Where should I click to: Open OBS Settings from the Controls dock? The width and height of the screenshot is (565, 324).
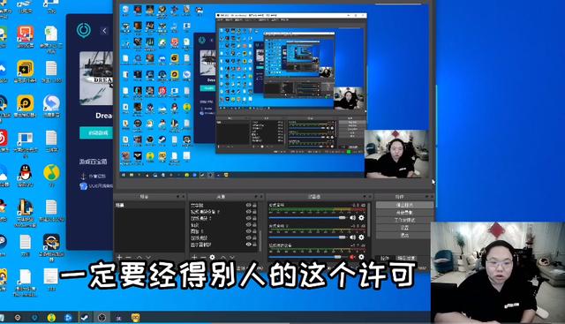pos(404,228)
